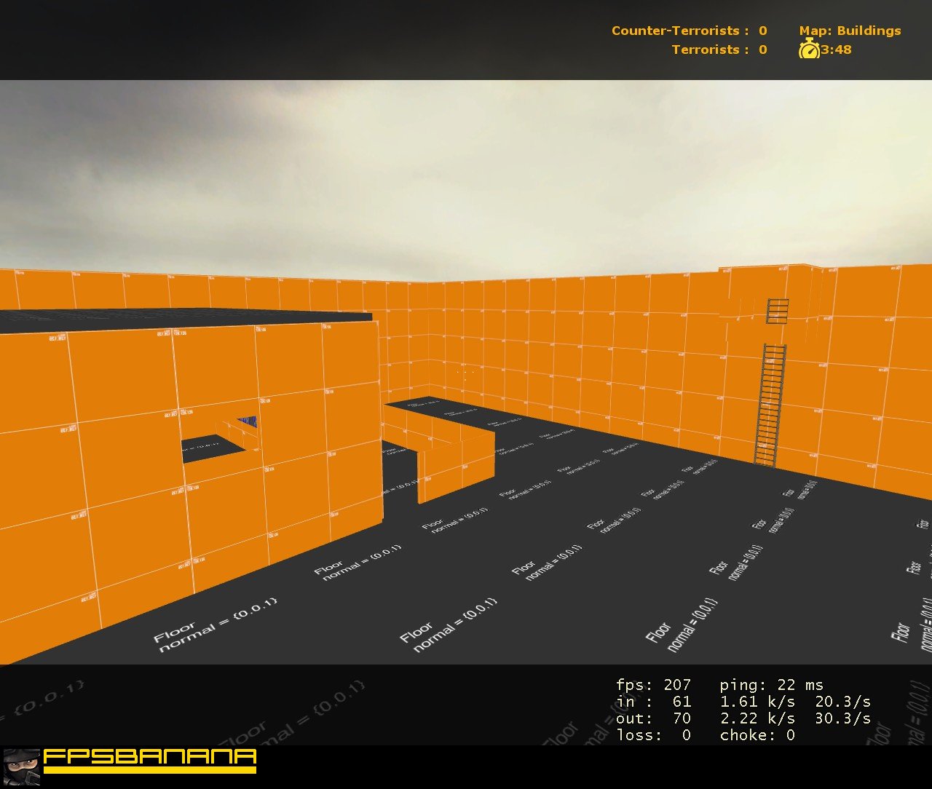Image resolution: width=932 pixels, height=789 pixels.
Task: Click the Terrorists: 0 score text
Action: pyautogui.click(x=717, y=49)
